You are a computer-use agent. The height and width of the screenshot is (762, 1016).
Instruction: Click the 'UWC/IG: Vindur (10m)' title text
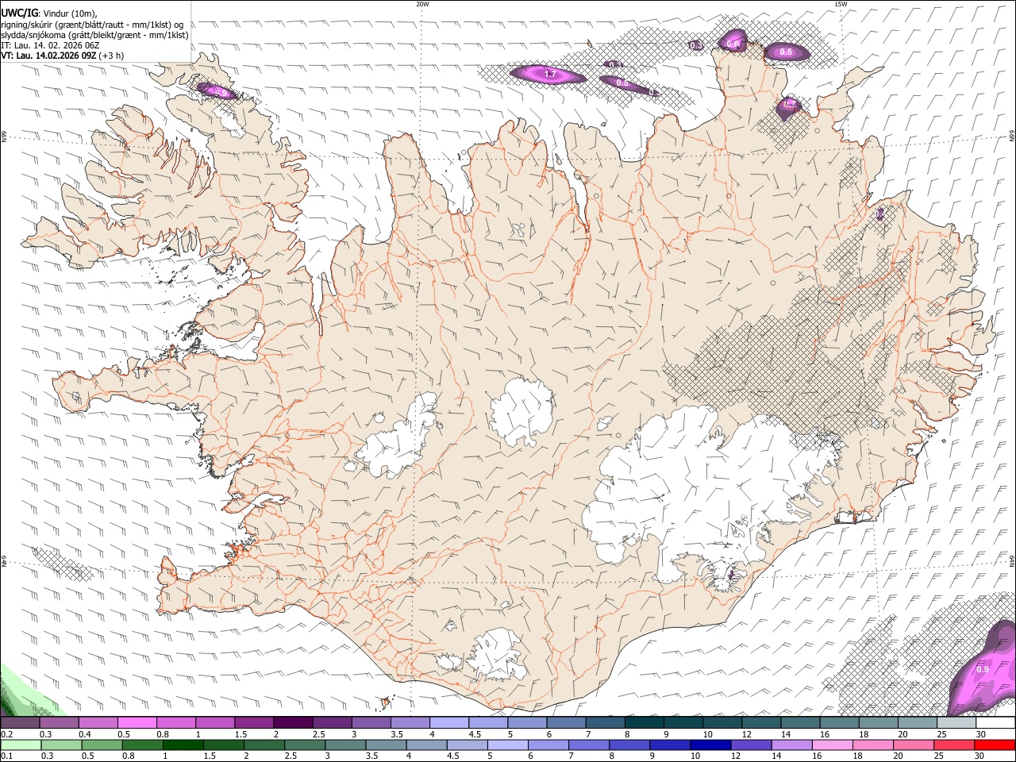click(x=48, y=12)
